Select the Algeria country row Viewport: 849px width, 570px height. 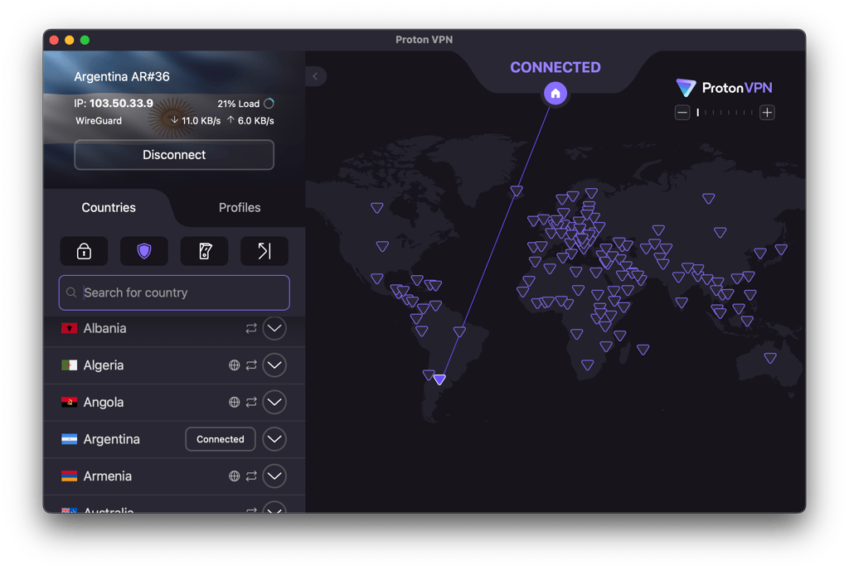point(174,365)
